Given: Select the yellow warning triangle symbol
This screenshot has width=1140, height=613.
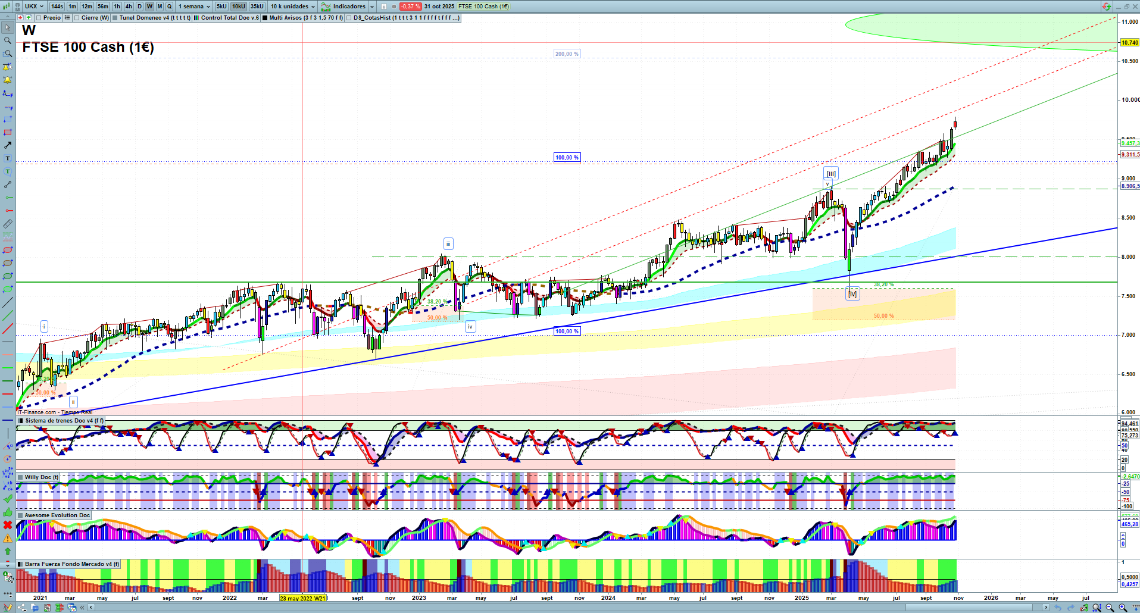Looking at the screenshot, I should pos(8,538).
